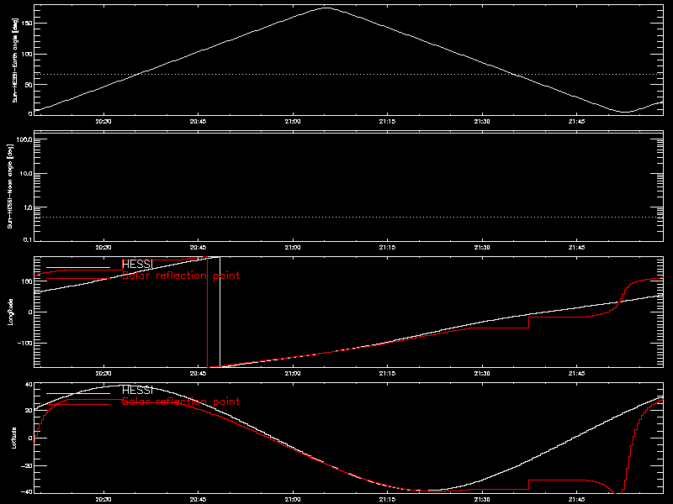673x504 pixels.
Task: Click the 100.0 tick on Moon angle plot
Action: coord(24,139)
